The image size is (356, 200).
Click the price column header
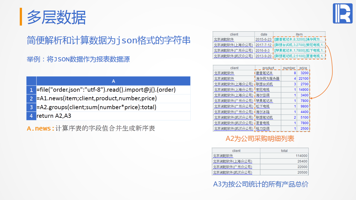[x=303, y=68]
